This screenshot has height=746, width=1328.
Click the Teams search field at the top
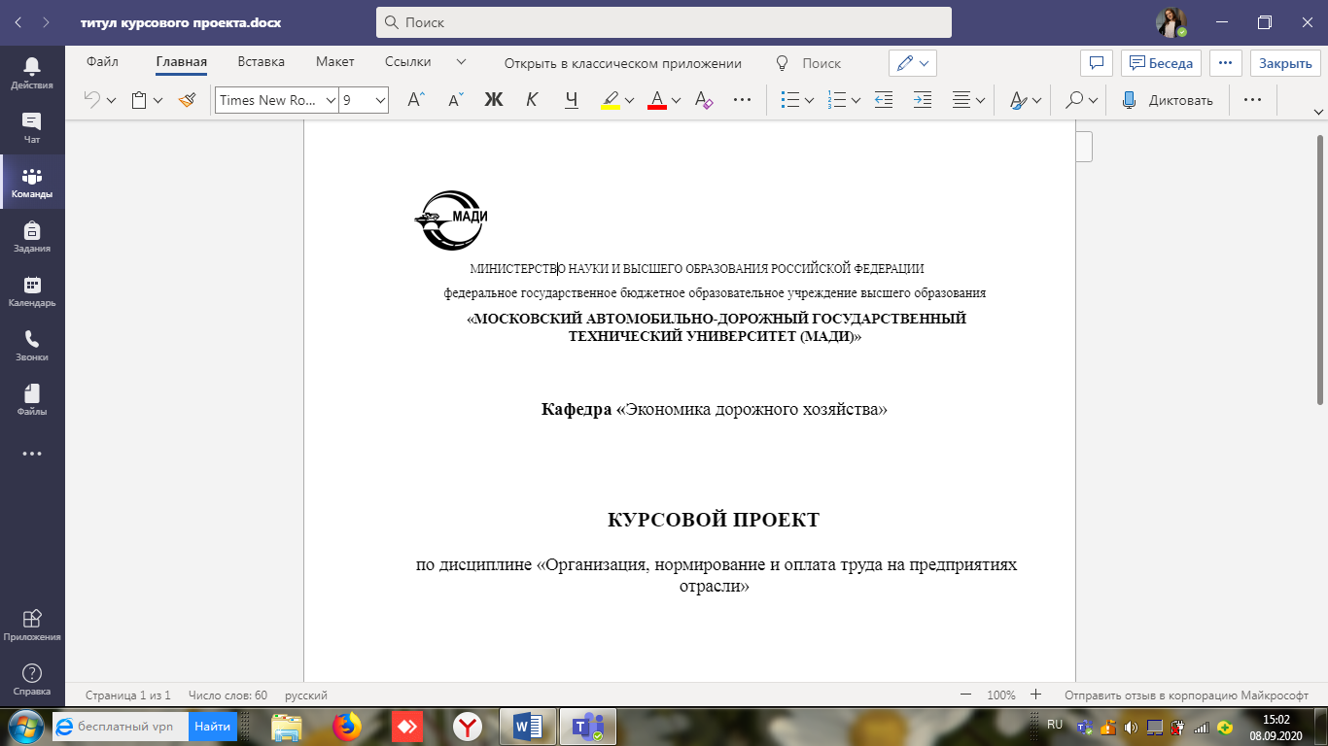pyautogui.click(x=663, y=21)
